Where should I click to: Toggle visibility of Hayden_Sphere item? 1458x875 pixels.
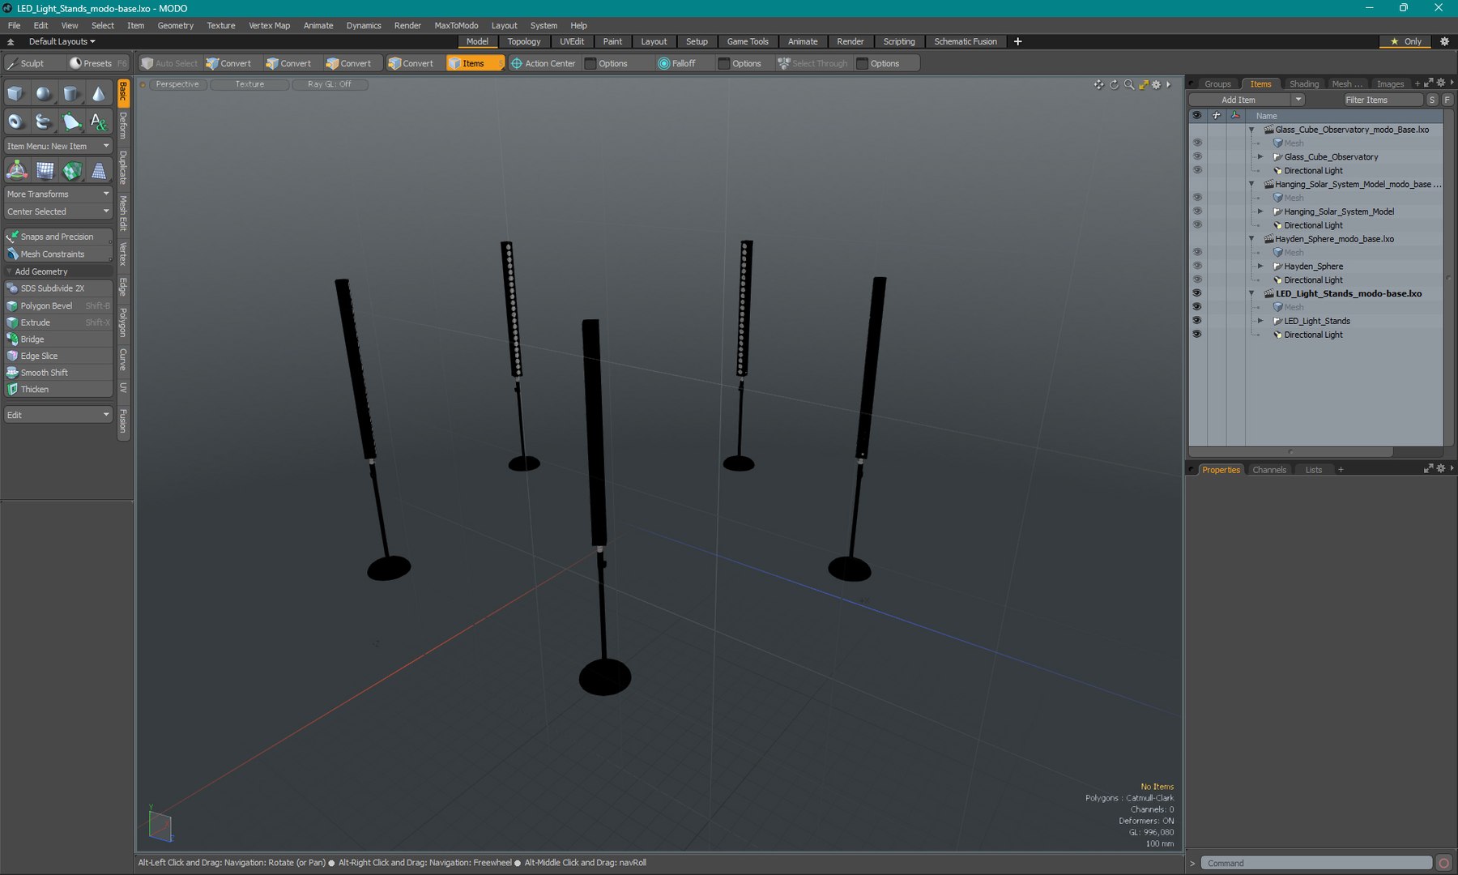pos(1196,266)
